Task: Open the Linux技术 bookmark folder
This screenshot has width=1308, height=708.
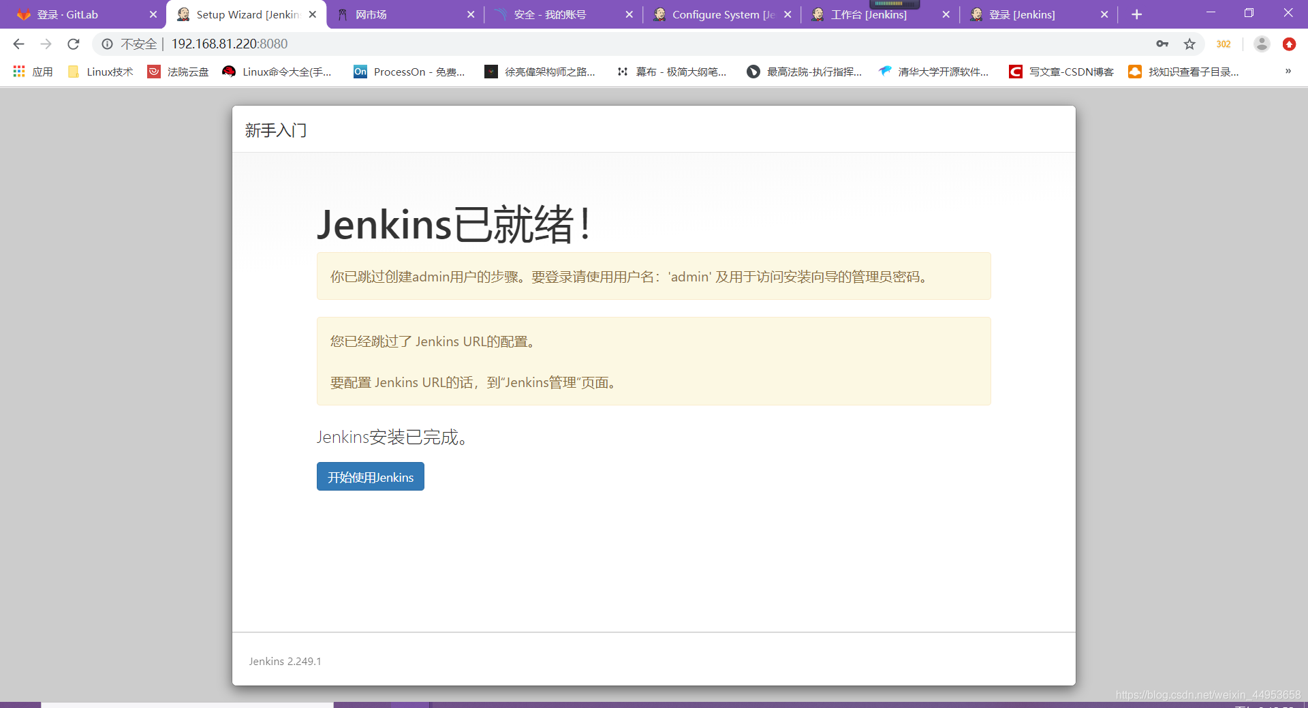Action: [100, 72]
